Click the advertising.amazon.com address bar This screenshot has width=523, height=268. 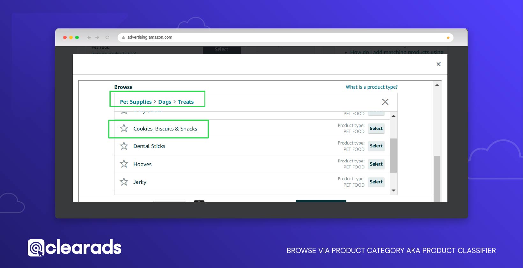coord(285,38)
